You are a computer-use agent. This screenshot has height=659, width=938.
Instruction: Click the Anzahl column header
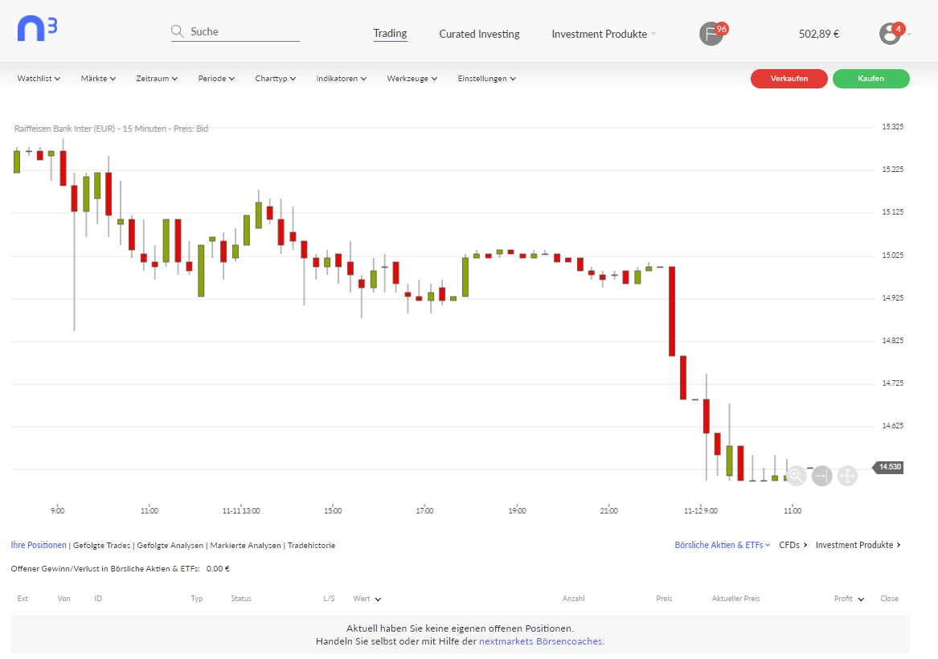pos(573,599)
